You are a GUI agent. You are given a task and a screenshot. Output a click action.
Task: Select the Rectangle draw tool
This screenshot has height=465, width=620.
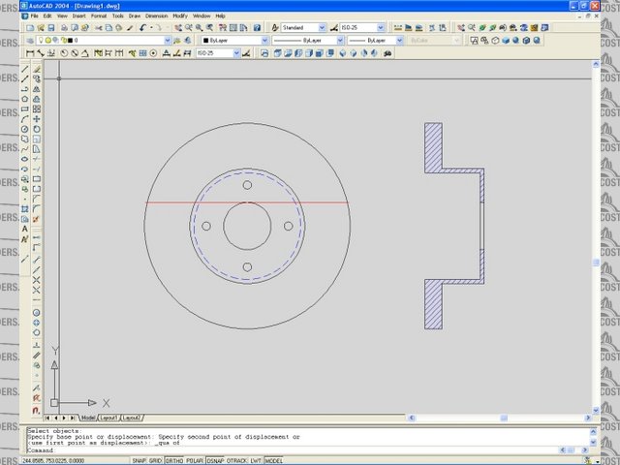(24, 108)
